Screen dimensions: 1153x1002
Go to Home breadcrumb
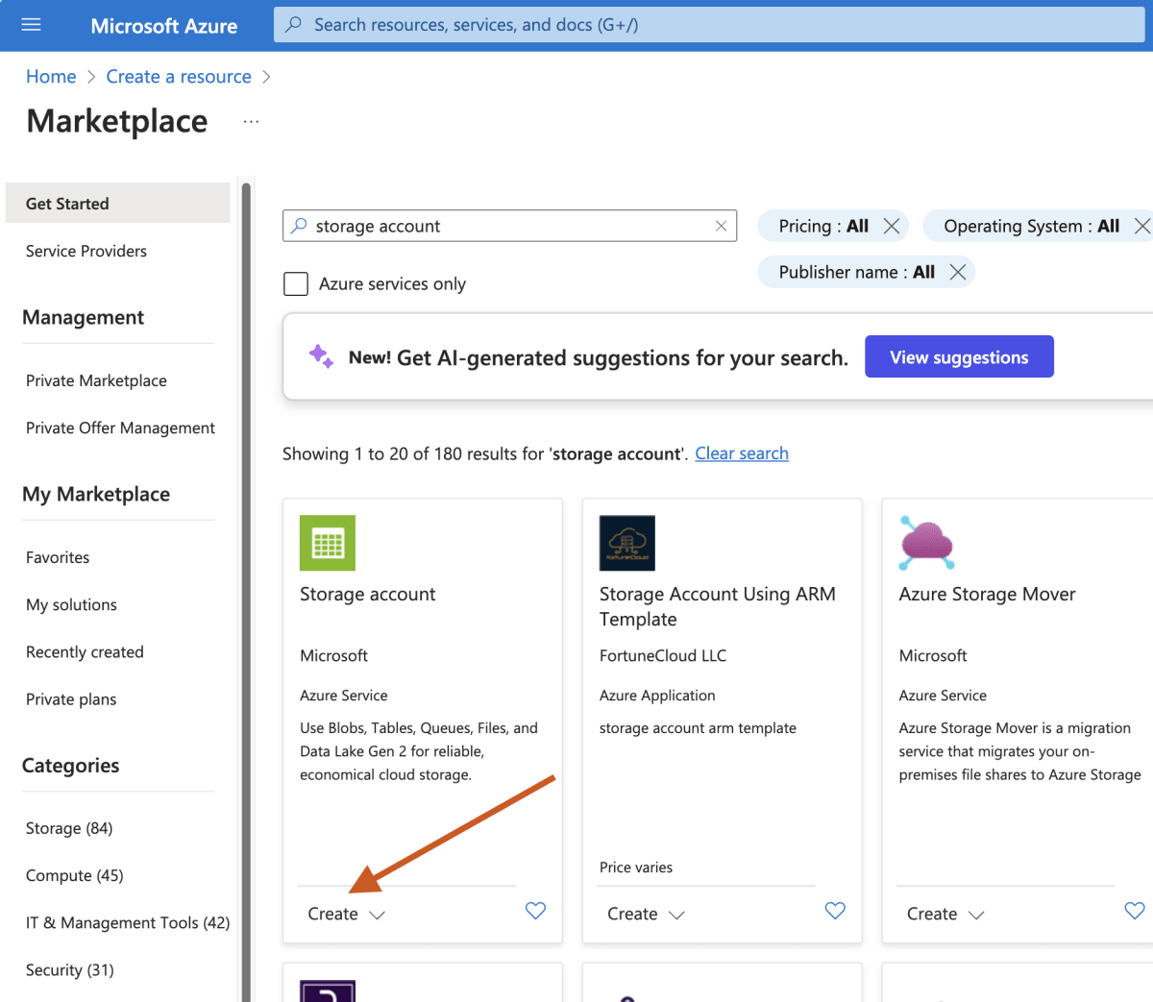[51, 77]
